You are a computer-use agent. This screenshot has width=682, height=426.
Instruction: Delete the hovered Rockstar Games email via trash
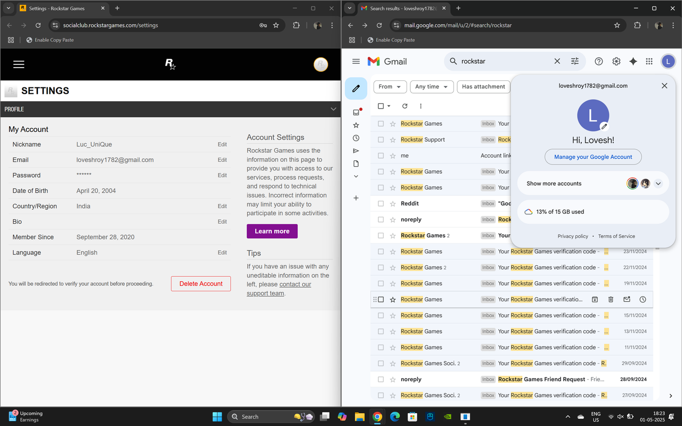[x=611, y=299]
